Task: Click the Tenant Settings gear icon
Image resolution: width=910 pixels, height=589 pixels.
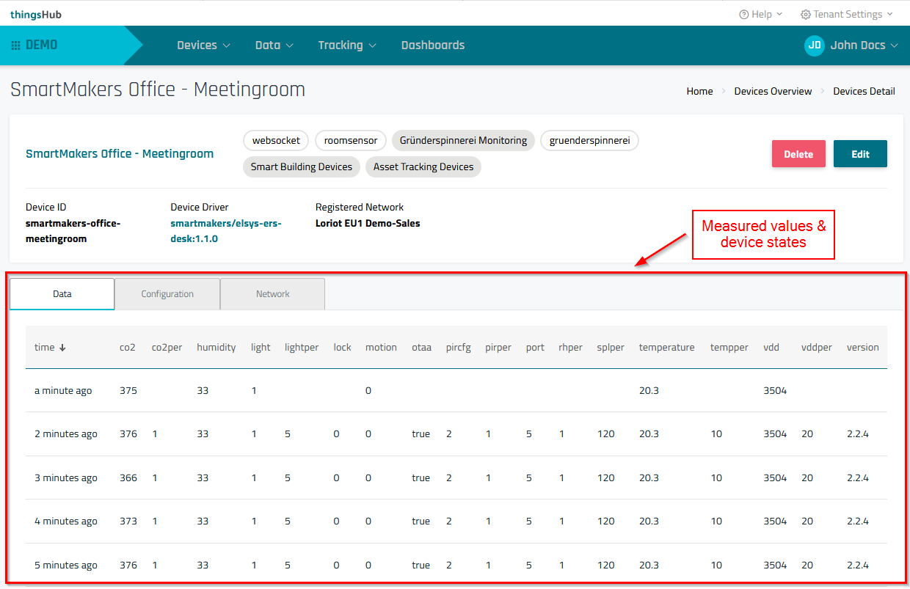Action: (805, 15)
